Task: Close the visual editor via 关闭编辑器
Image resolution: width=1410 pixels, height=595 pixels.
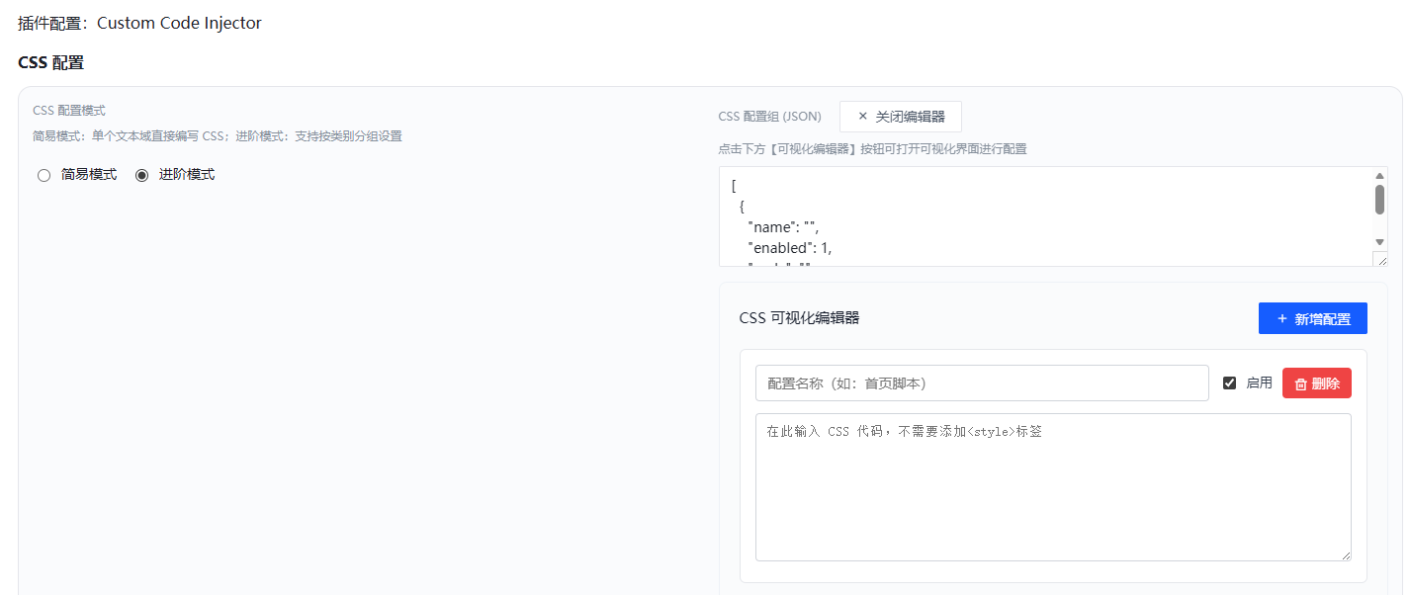Action: [900, 117]
